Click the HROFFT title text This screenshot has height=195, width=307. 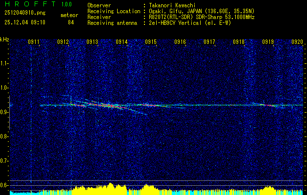pyautogui.click(x=31, y=4)
